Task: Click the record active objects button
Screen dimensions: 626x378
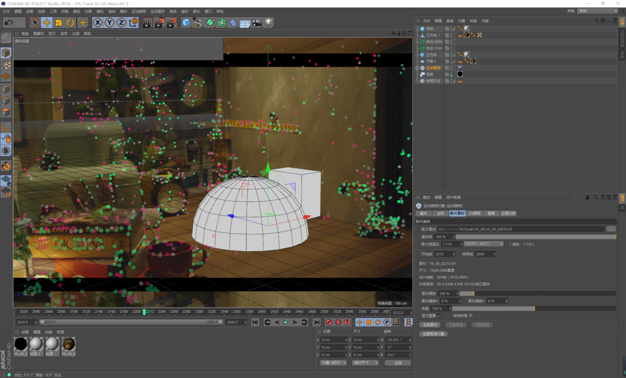Action: 329,322
